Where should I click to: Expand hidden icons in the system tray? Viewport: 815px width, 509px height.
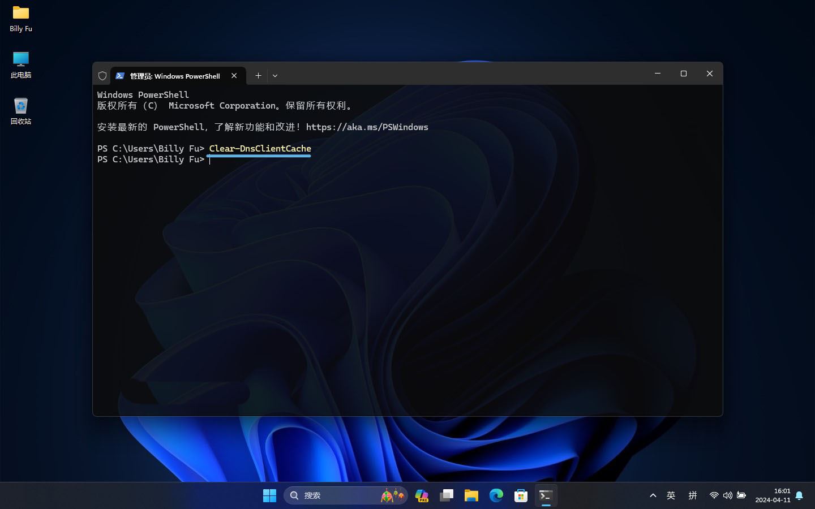click(x=653, y=495)
